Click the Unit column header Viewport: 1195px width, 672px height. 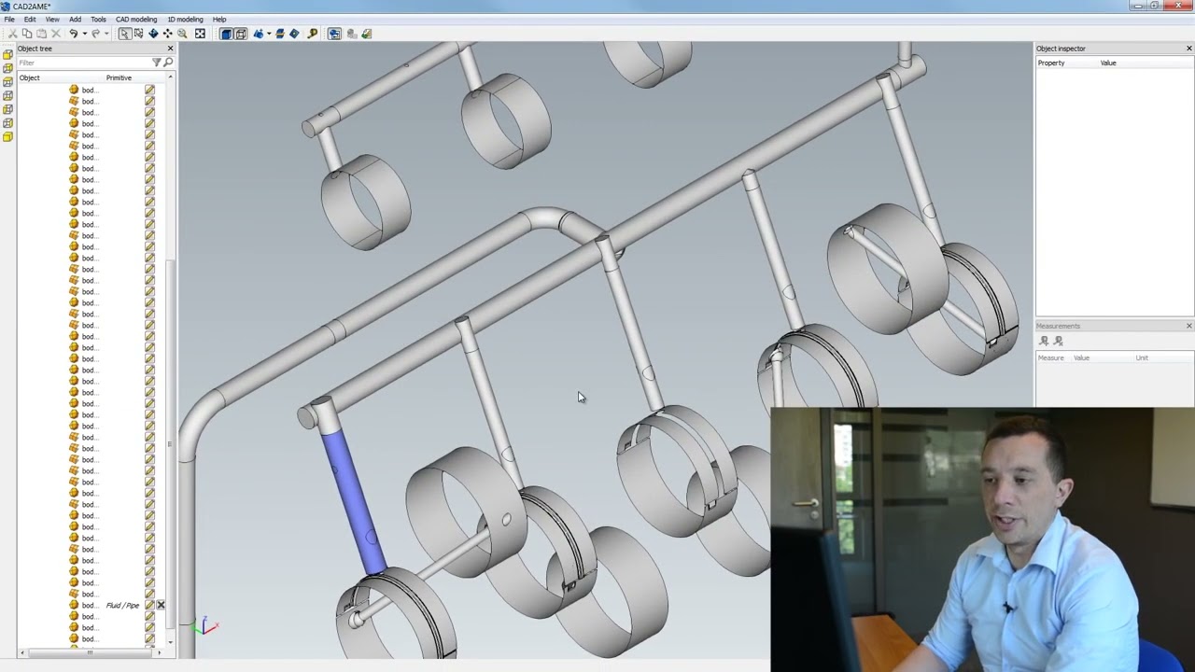1142,357
